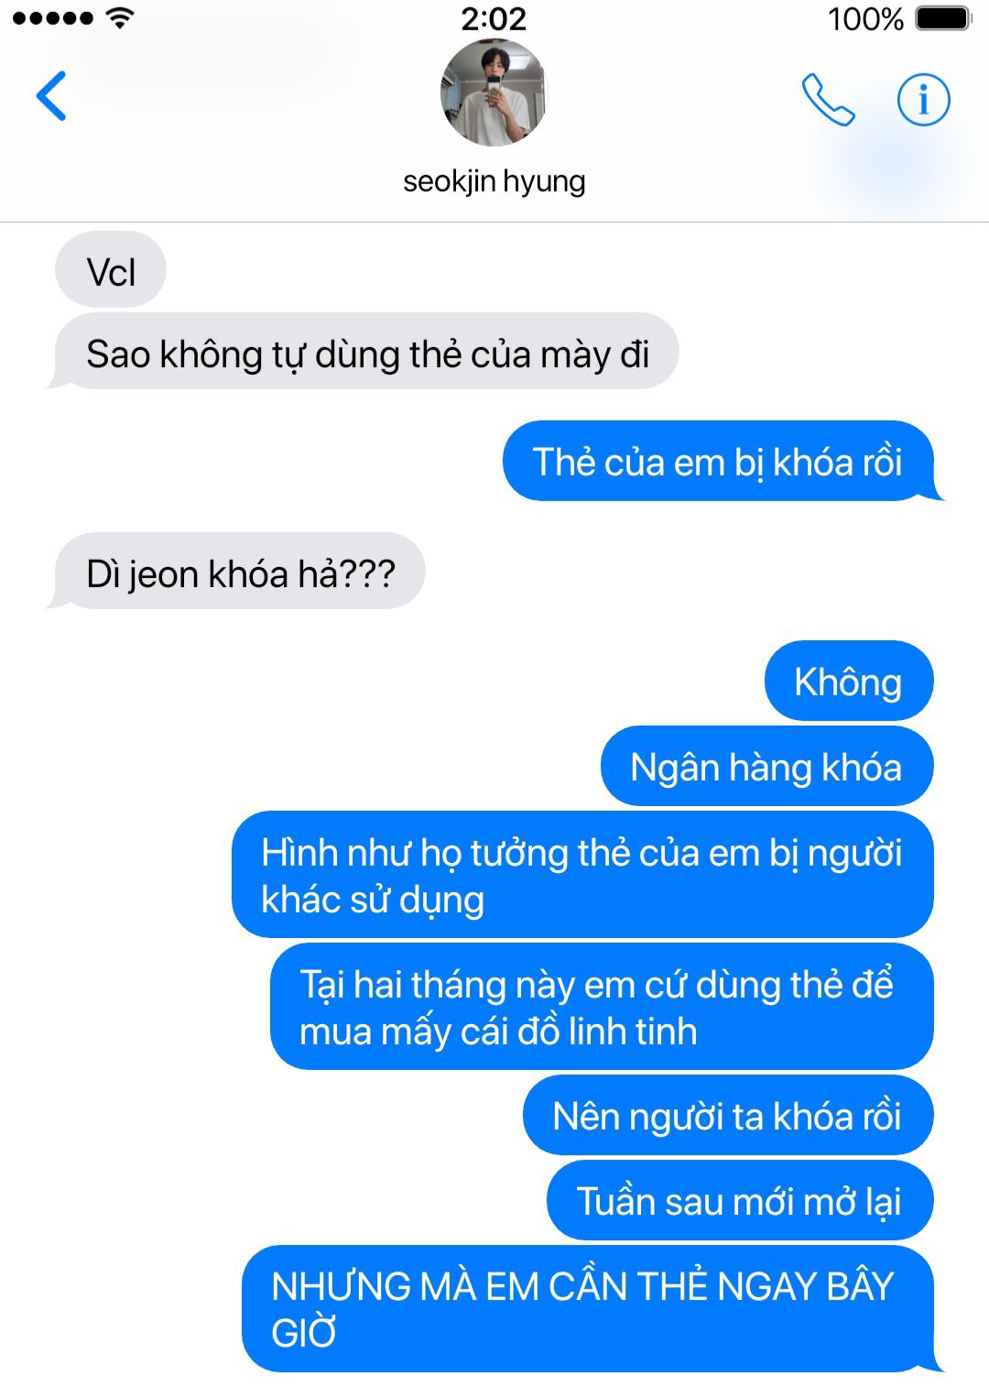
Task: Tap the signal strength dots
Action: tap(52, 18)
